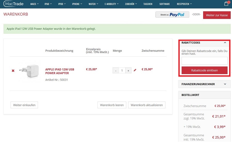Pay directly with PayPal button
232x143 pixels.
(x=172, y=15)
